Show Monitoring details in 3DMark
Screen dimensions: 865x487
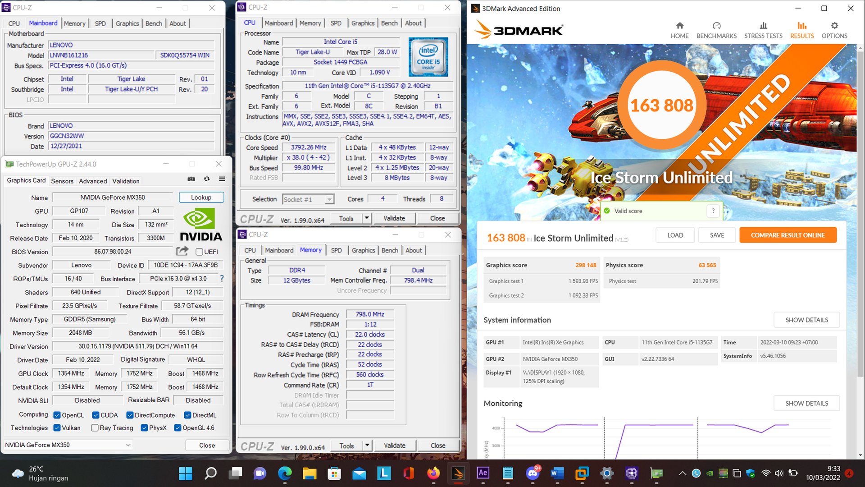click(x=806, y=403)
